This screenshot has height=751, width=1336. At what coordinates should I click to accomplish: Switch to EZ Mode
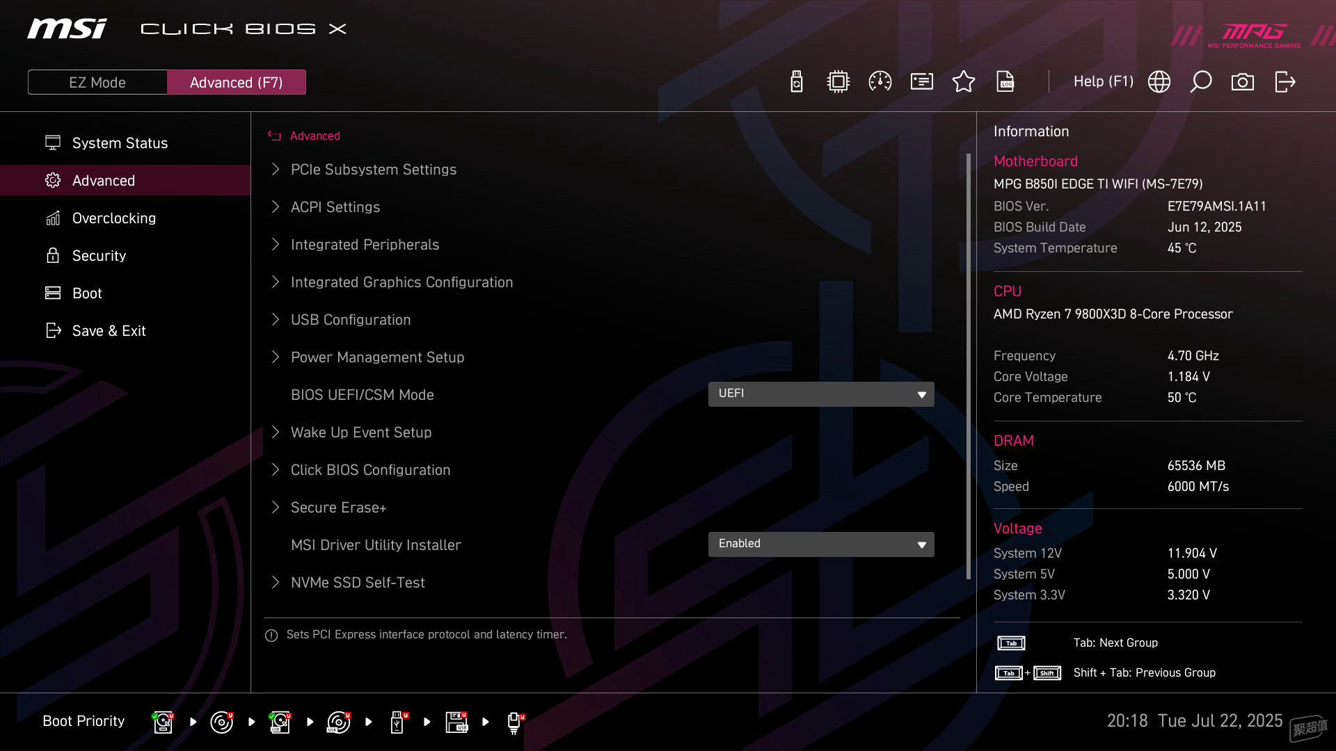coord(97,82)
